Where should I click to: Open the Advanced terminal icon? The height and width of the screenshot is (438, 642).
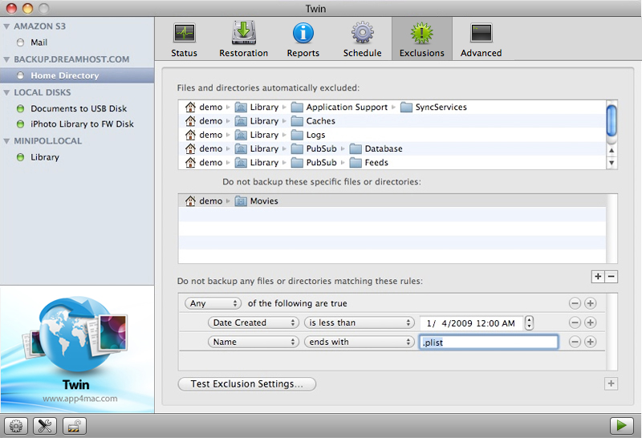(x=481, y=33)
